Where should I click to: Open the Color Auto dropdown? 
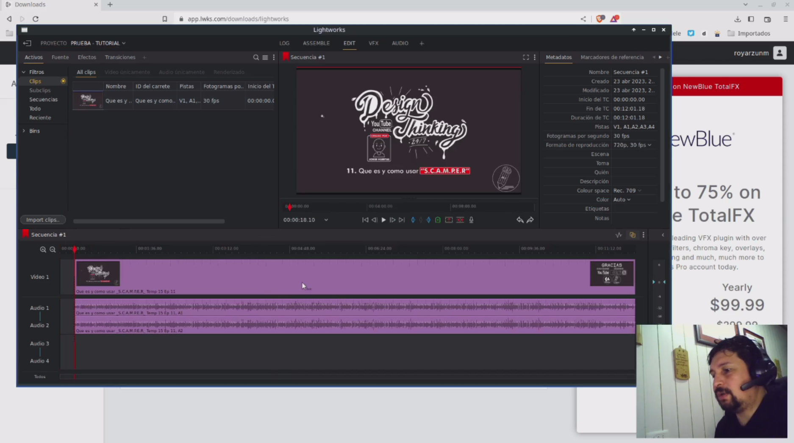click(622, 199)
